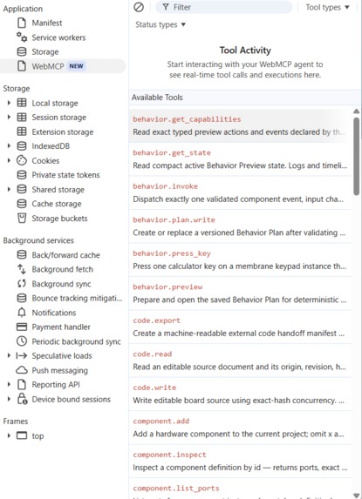Select the code.read tool

[241, 361]
